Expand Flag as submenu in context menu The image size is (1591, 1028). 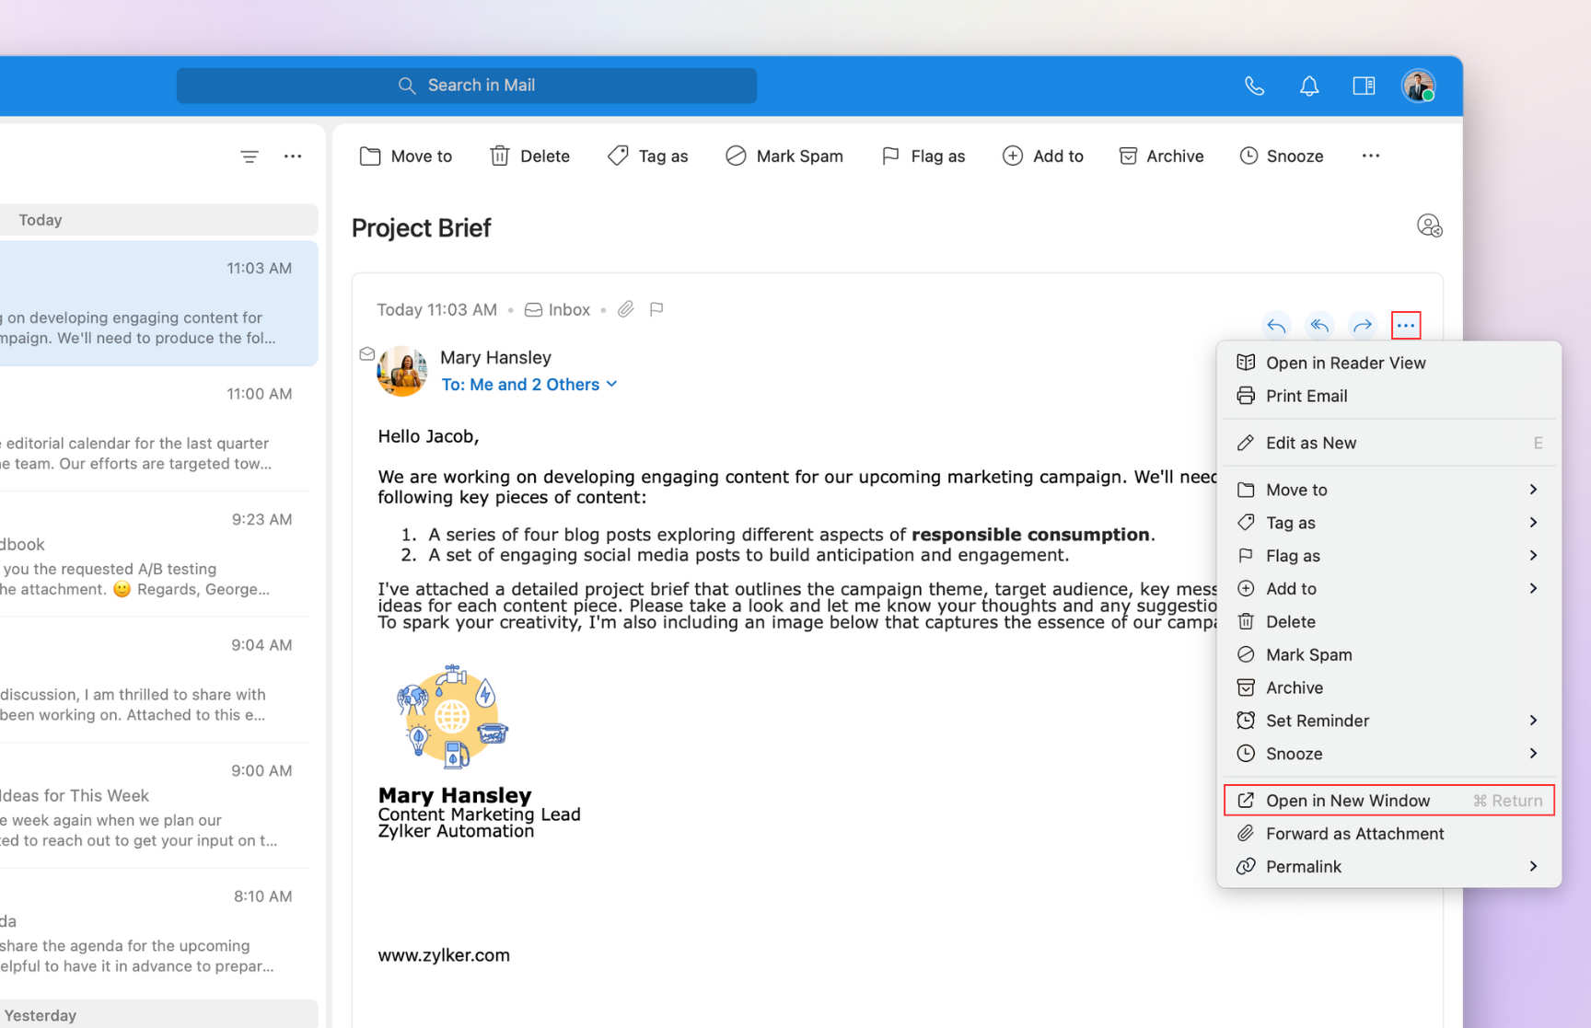coord(1388,556)
